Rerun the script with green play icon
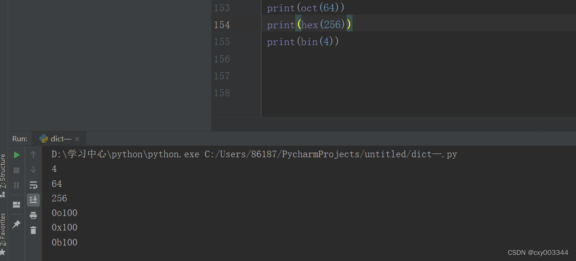The width and height of the screenshot is (576, 261). coord(16,155)
